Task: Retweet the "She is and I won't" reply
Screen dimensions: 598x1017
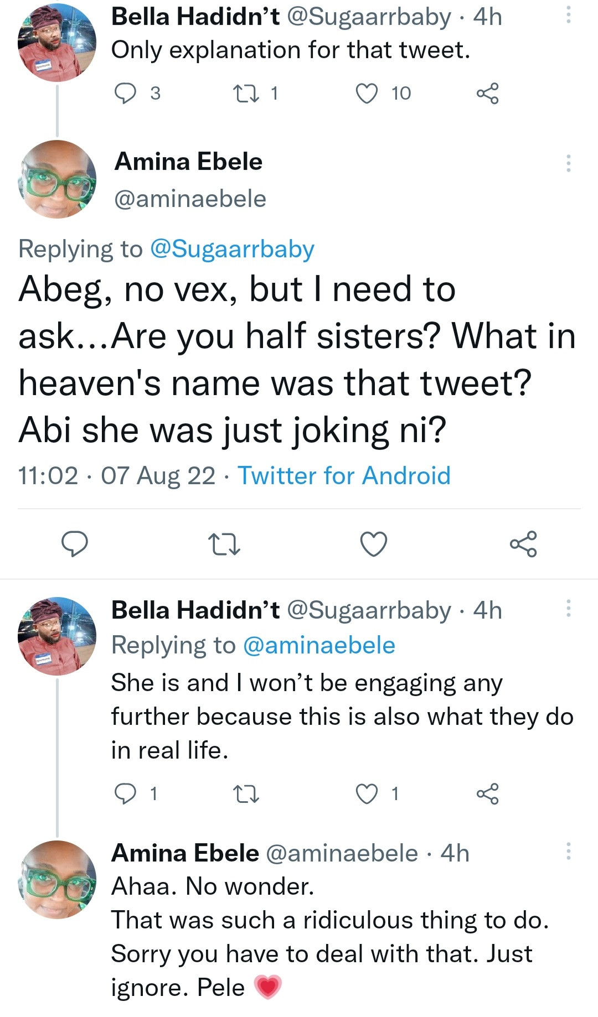Action: (x=246, y=794)
